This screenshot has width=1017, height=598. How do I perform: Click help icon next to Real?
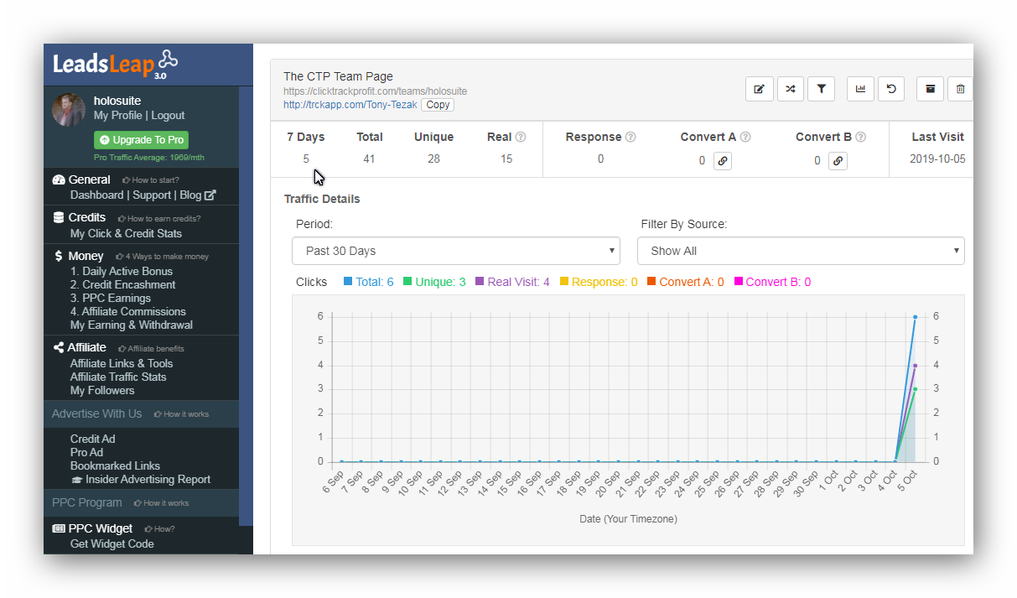click(521, 137)
